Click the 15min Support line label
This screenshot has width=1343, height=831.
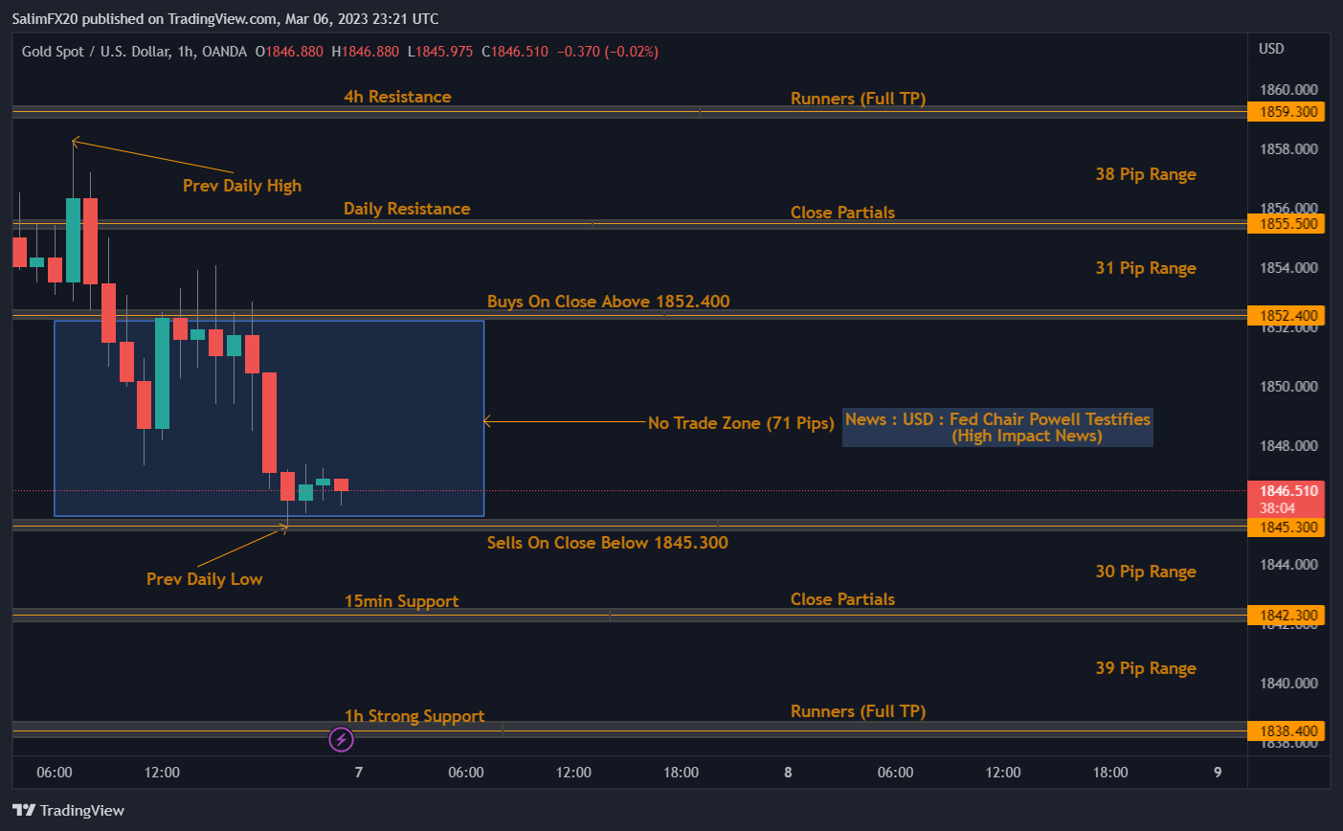click(401, 600)
